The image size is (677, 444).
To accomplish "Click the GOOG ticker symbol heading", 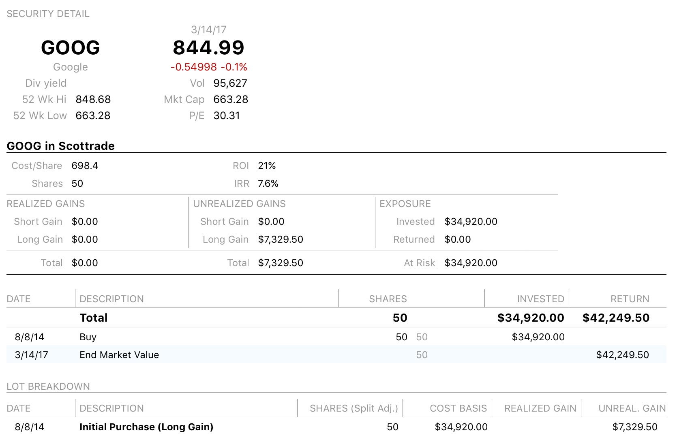I will tap(71, 48).
